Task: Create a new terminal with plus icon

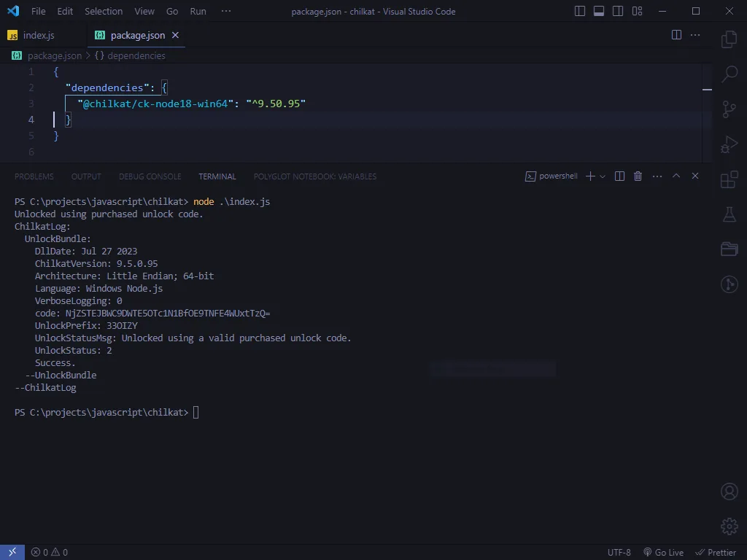Action: (590, 176)
